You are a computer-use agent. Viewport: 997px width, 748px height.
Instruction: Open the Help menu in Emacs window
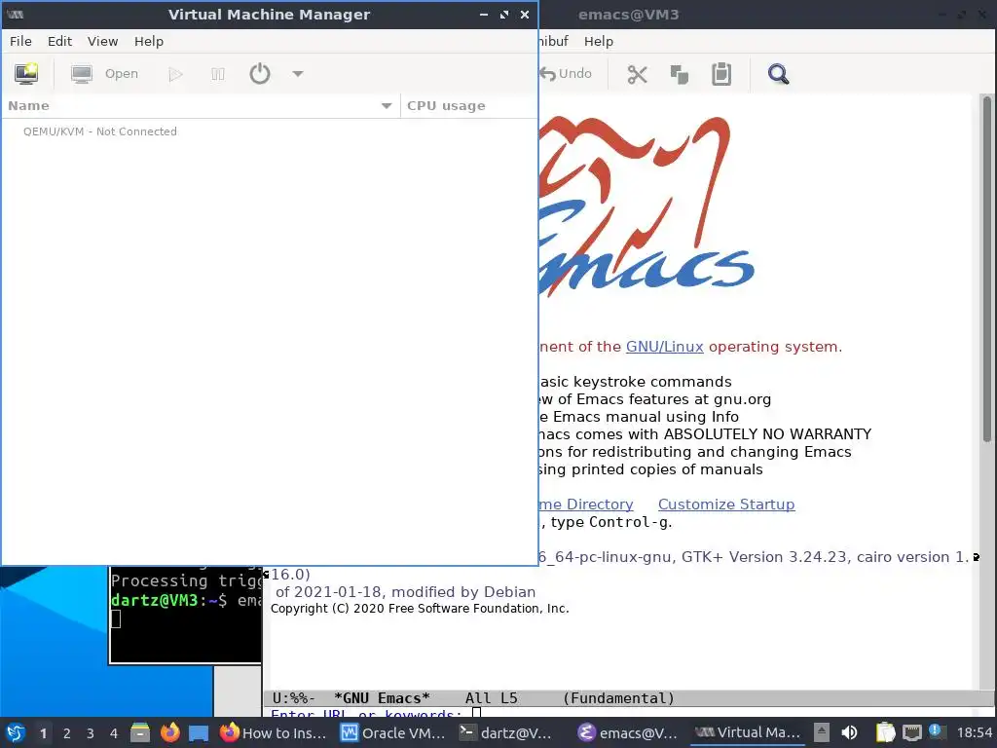coord(599,41)
